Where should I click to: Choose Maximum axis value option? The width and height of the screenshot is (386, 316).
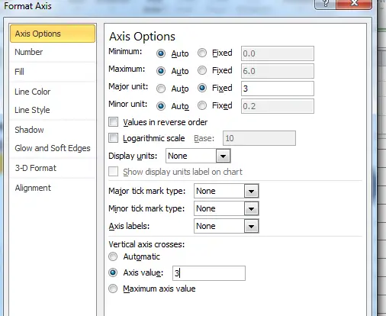click(x=113, y=289)
